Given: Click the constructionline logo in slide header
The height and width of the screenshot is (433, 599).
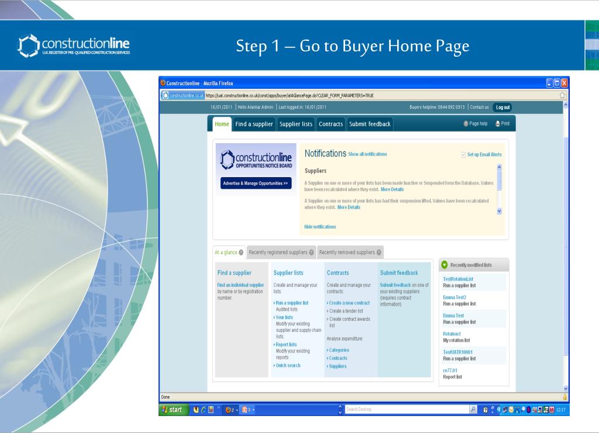Looking at the screenshot, I should click(x=74, y=46).
